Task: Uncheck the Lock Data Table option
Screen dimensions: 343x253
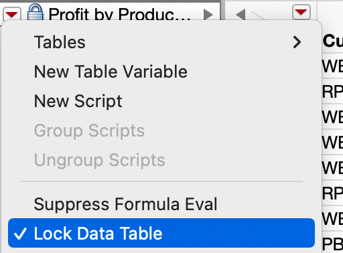Action: 161,233
